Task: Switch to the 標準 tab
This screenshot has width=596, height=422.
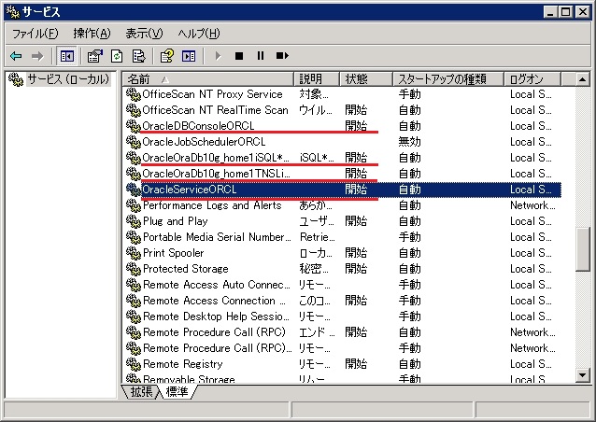Action: pos(177,392)
